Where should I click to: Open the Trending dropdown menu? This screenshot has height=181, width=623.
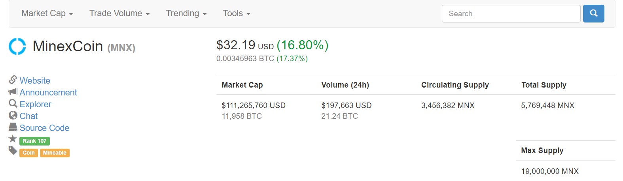[186, 13]
